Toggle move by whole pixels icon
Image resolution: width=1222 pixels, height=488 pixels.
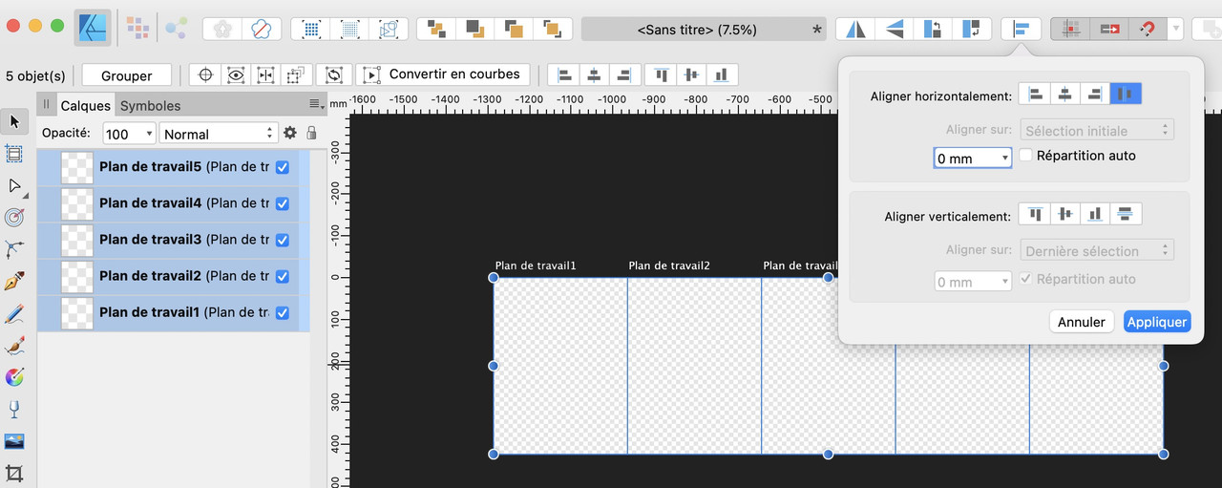coord(1108,29)
